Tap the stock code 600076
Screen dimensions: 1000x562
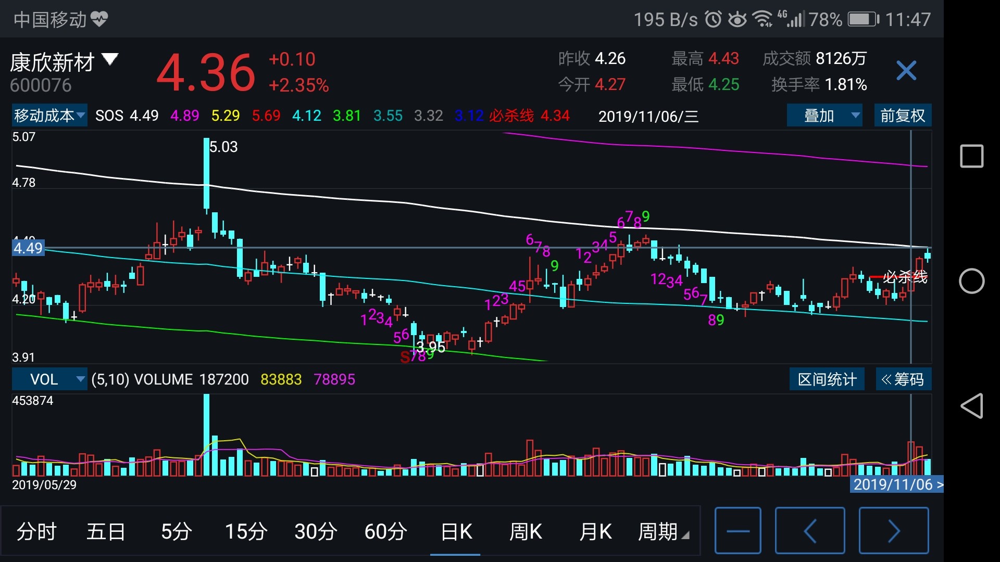click(x=41, y=85)
